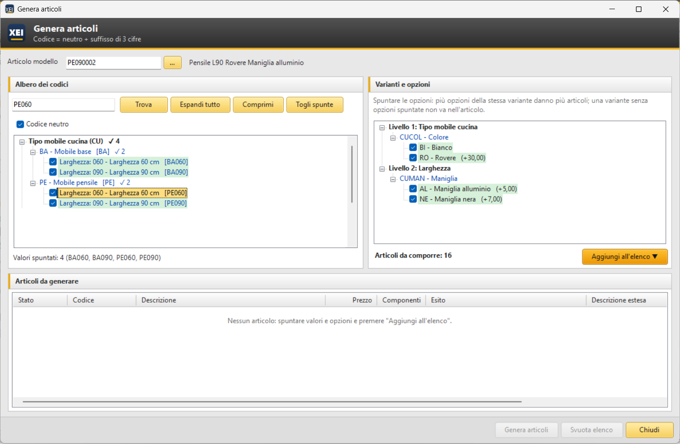Toggle the Codice neutro checkbox
The height and width of the screenshot is (444, 680).
coord(20,124)
